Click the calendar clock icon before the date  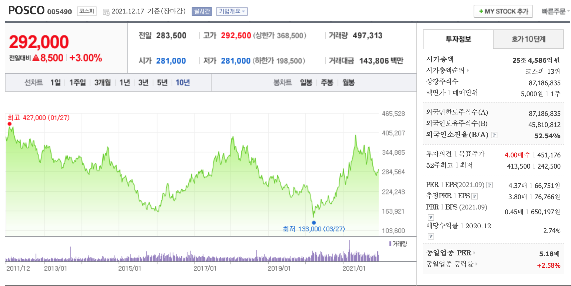(x=106, y=12)
